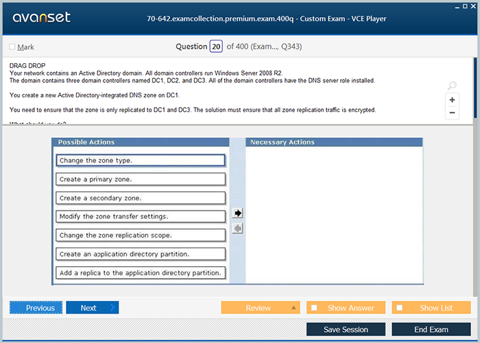Select 'Create an application directory partition.' action
The width and height of the screenshot is (480, 343).
(x=141, y=255)
